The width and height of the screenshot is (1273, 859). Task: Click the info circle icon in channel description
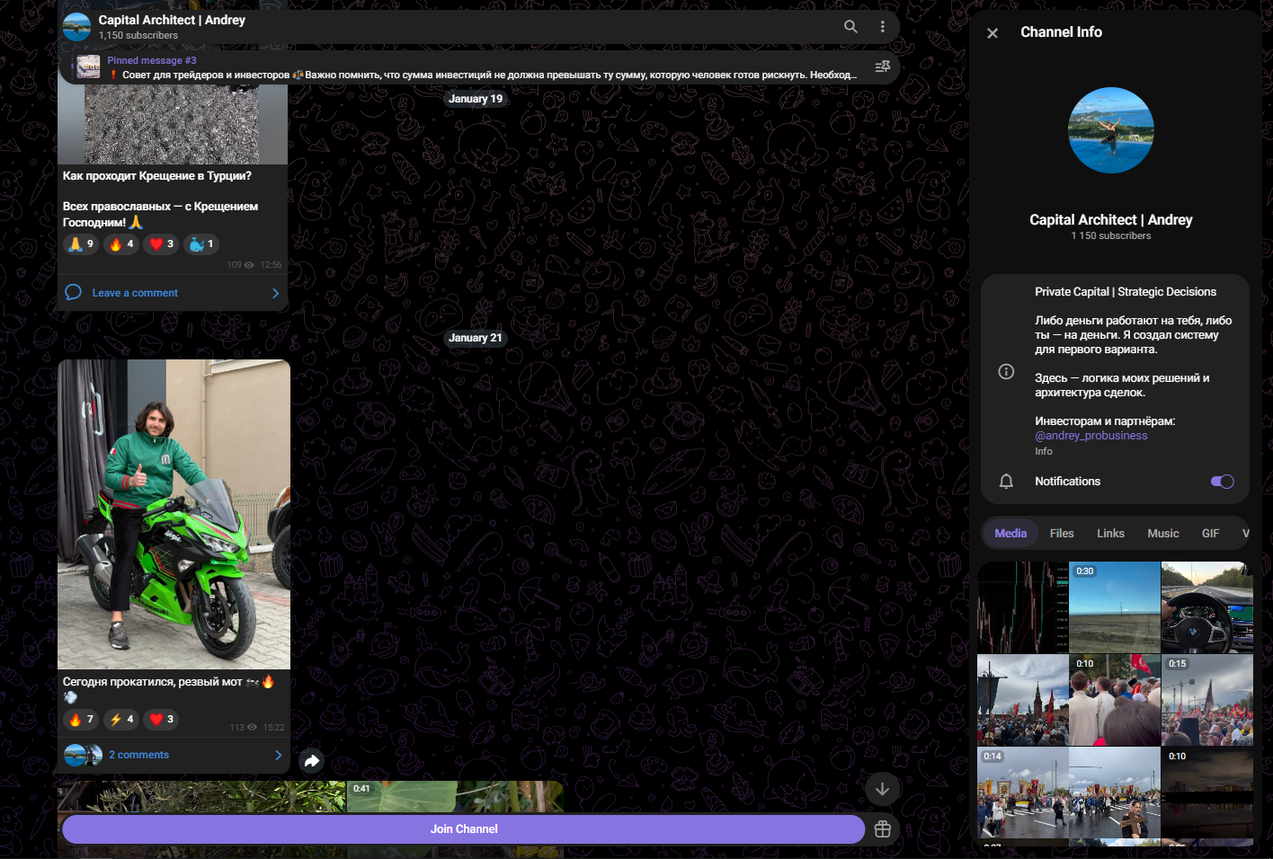(1006, 372)
